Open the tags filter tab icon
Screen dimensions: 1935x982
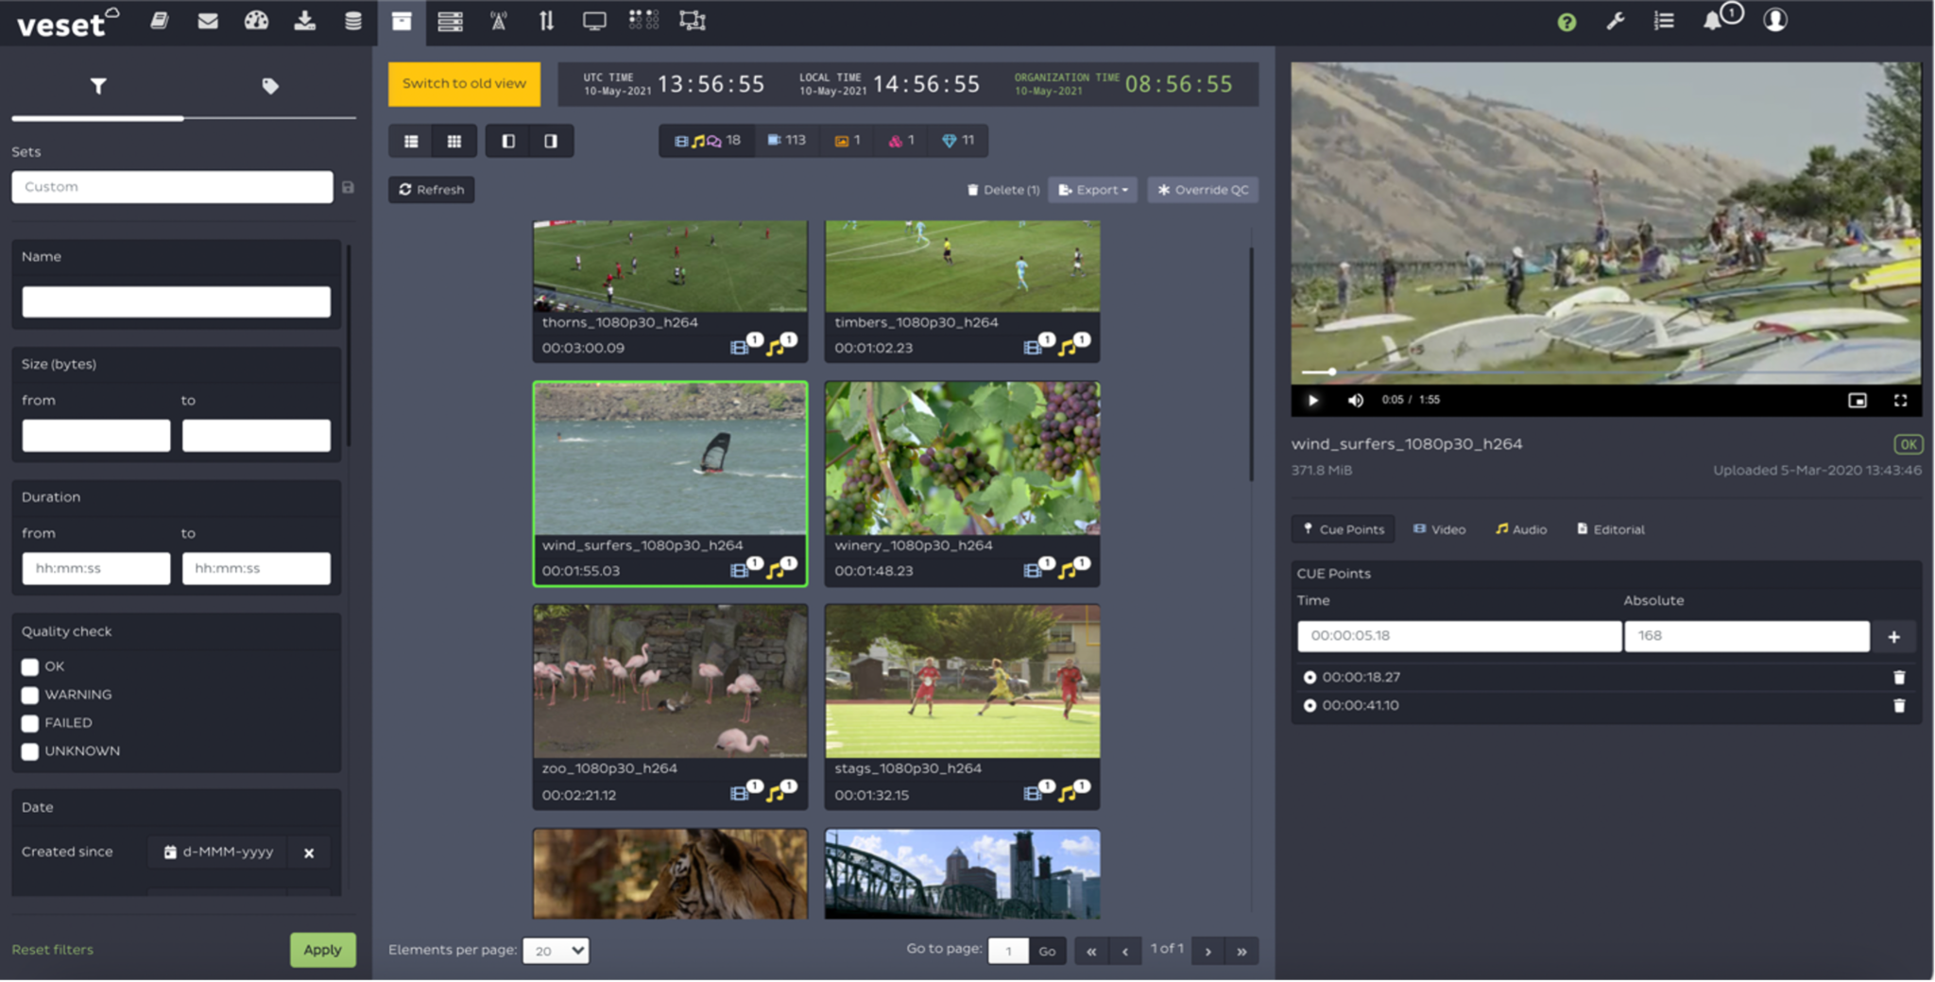coord(270,87)
